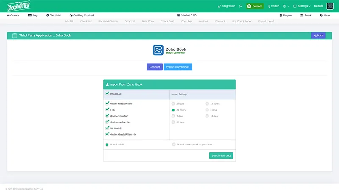The height and width of the screenshot is (190, 339).
Task: Select the 14 days import option
Action: coord(207,116)
